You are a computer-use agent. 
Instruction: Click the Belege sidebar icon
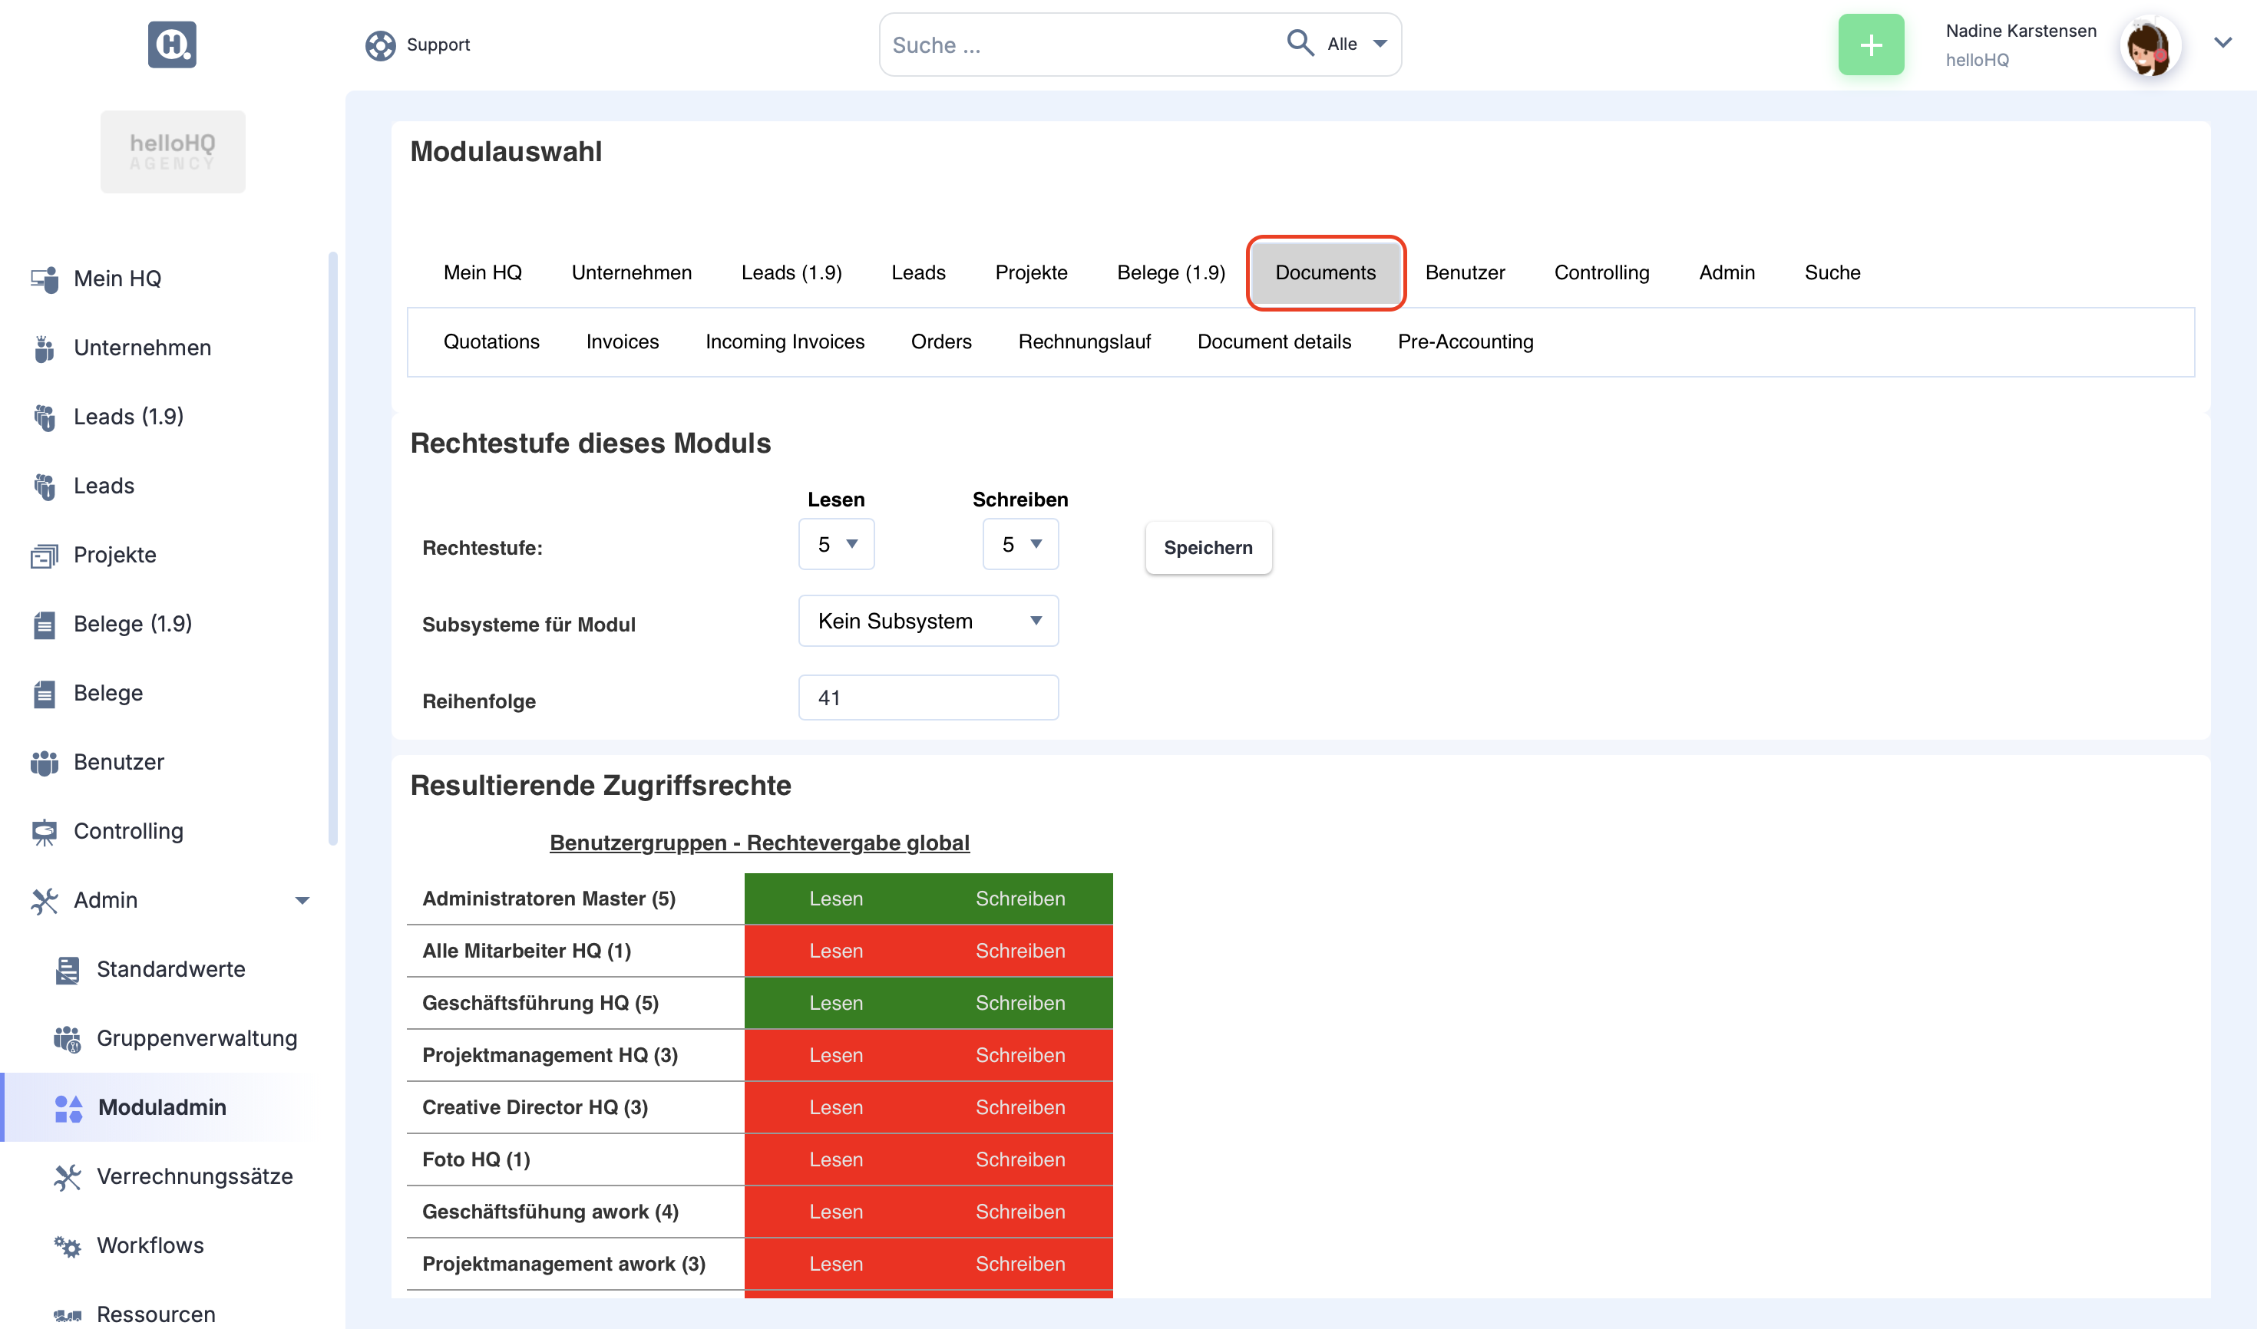point(44,693)
